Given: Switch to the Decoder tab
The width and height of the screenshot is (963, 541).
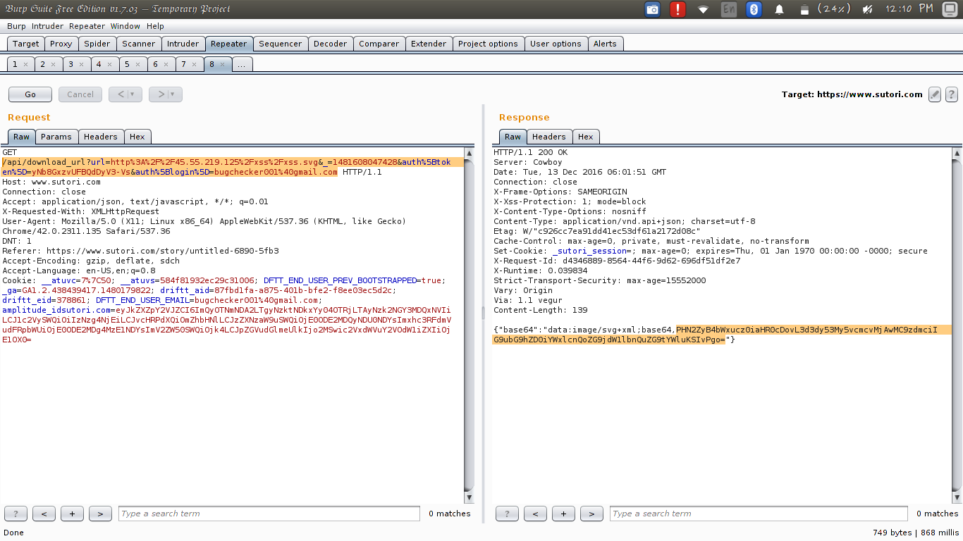Looking at the screenshot, I should coord(331,44).
